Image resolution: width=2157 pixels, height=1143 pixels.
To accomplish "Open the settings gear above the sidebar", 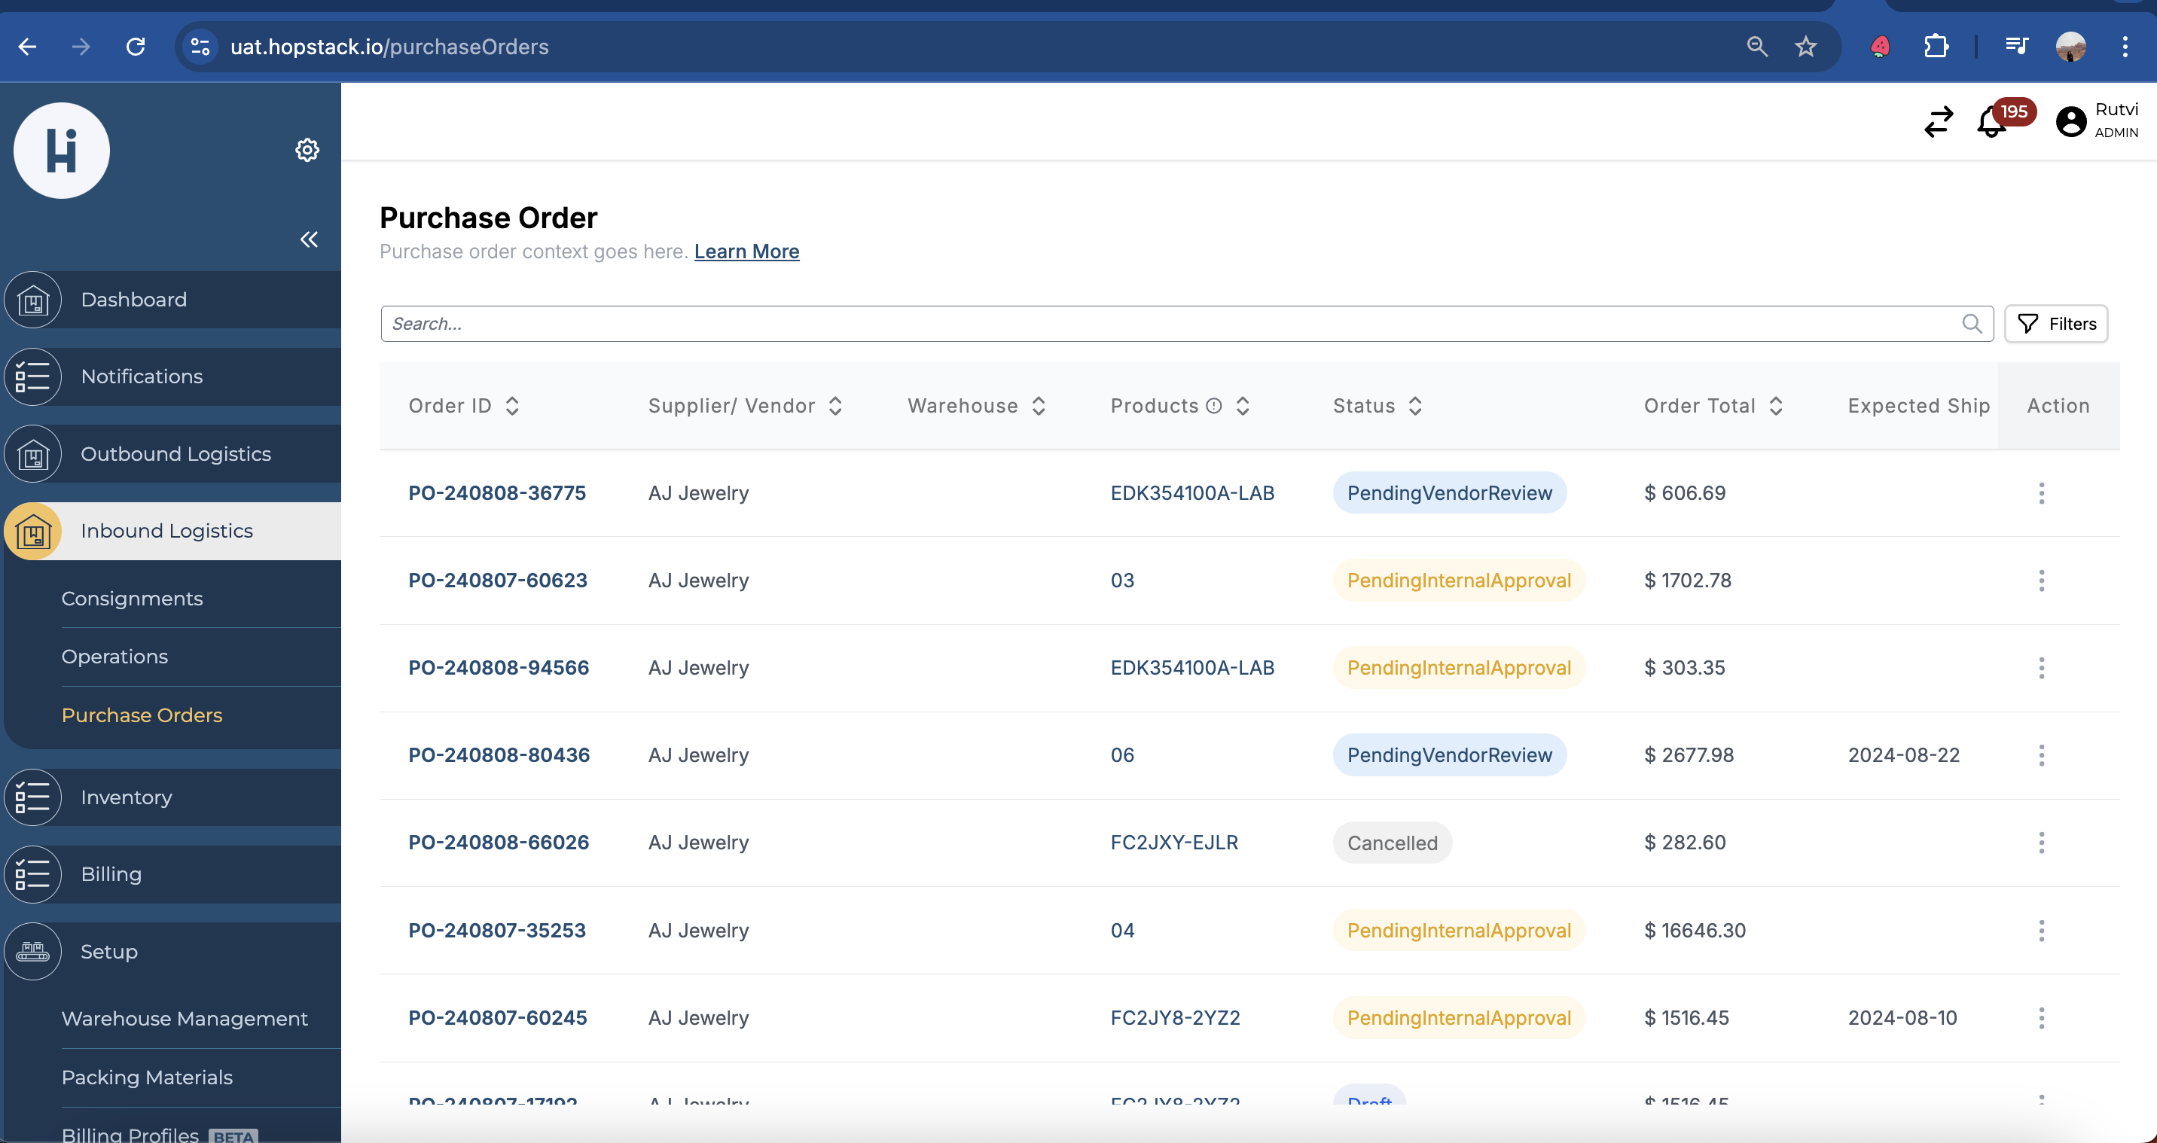I will 307,150.
